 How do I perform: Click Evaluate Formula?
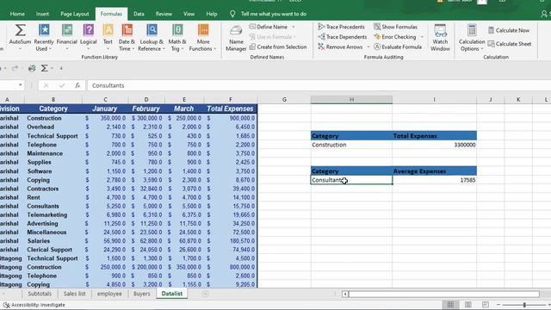(x=398, y=46)
